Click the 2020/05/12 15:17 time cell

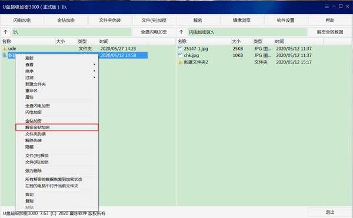[x=294, y=62]
